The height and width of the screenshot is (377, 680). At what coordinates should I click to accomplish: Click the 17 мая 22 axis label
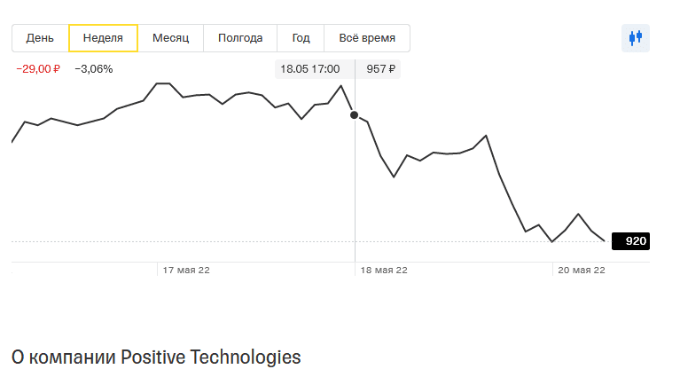(184, 271)
